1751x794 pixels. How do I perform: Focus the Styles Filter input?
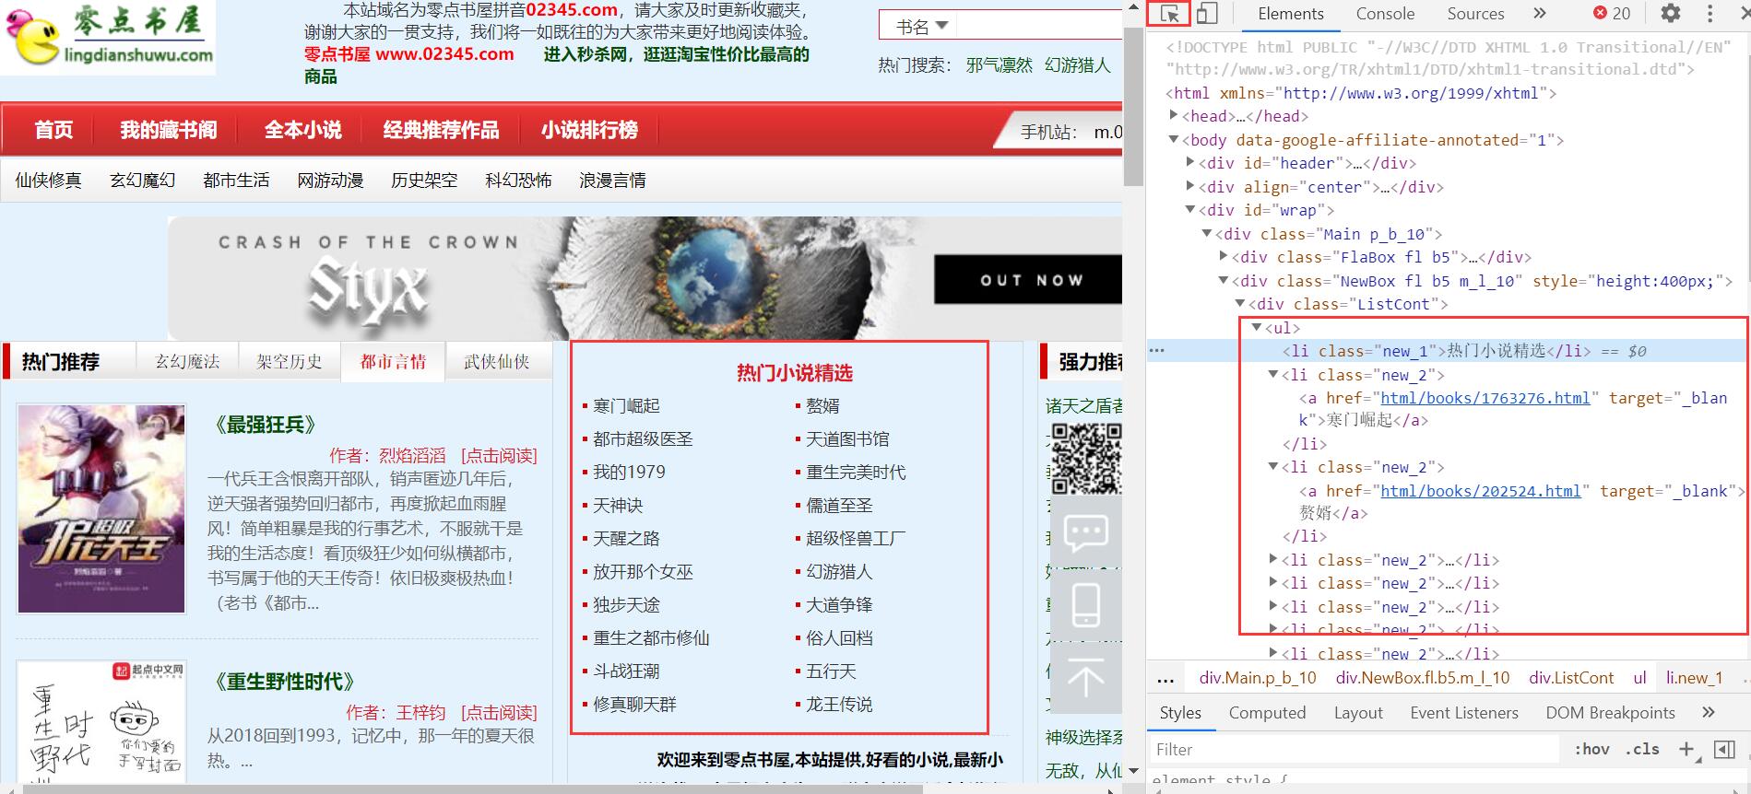tap(1355, 749)
